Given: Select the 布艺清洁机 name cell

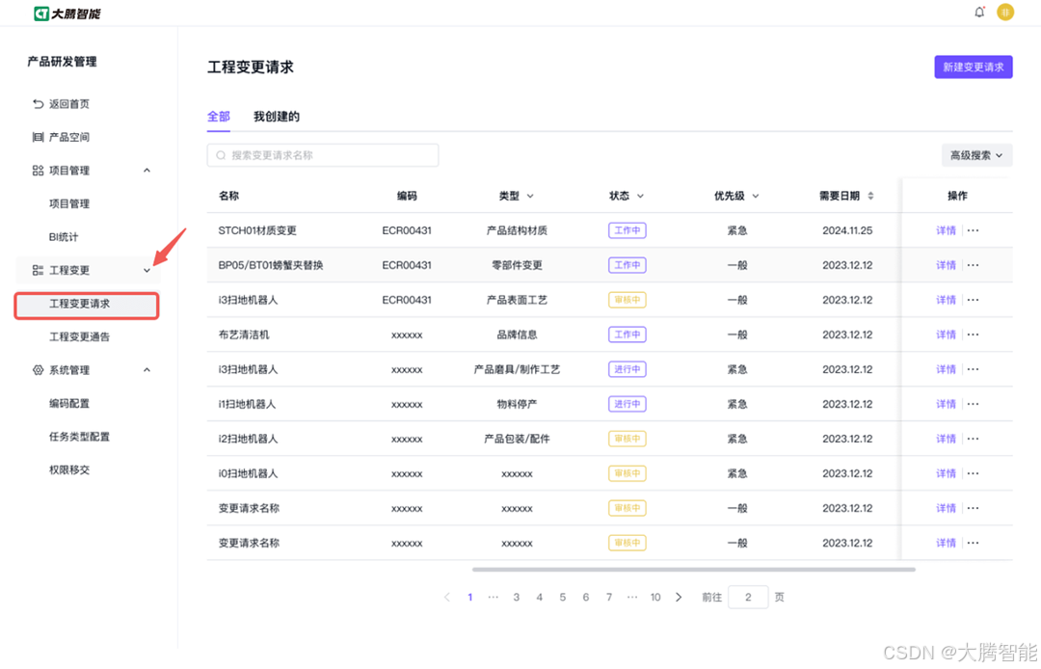Looking at the screenshot, I should 244,334.
